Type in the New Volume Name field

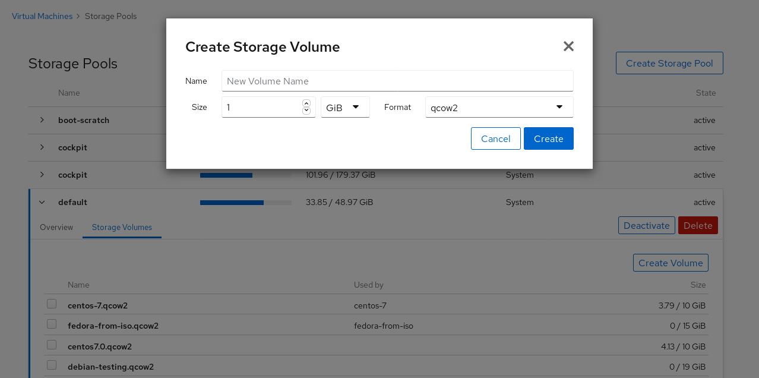point(397,81)
